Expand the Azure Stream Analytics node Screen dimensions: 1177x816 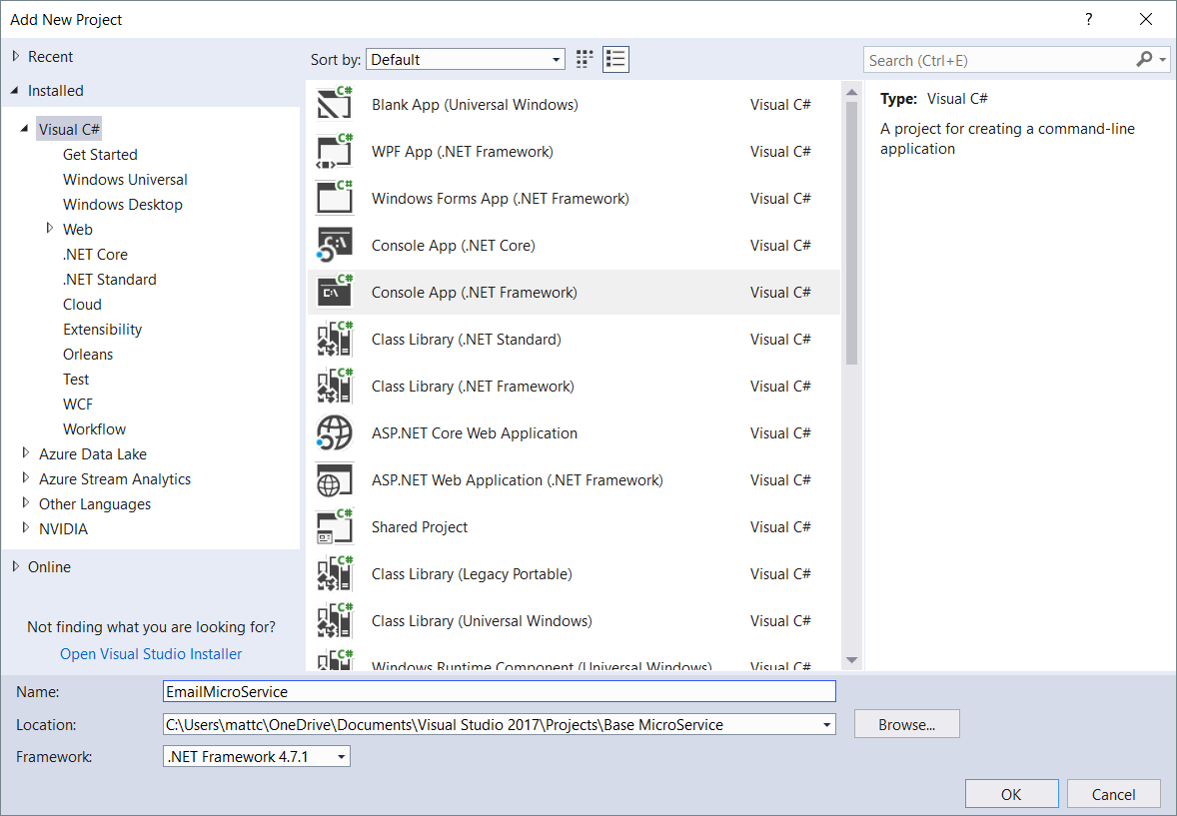click(x=26, y=477)
